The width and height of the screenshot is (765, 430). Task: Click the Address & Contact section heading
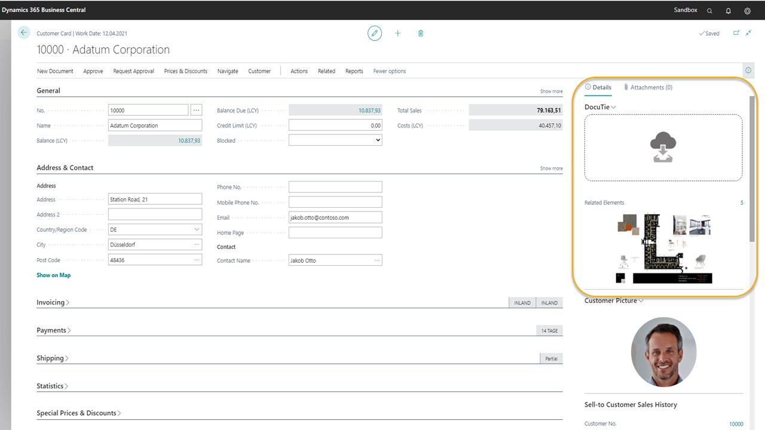point(65,168)
